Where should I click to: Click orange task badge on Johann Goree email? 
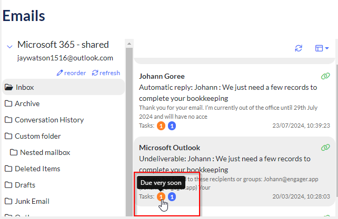[161, 126]
